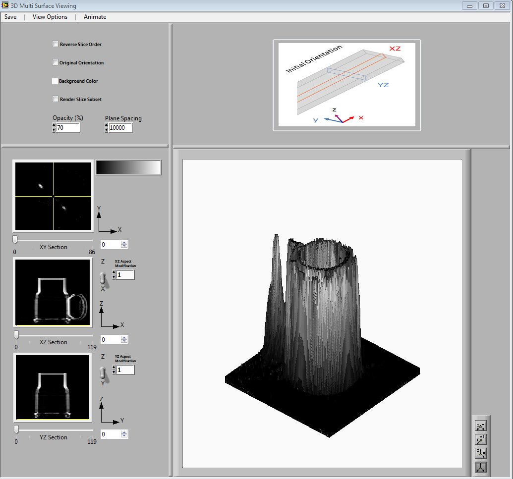
Task: Open the Save menu
Action: pyautogui.click(x=10, y=17)
